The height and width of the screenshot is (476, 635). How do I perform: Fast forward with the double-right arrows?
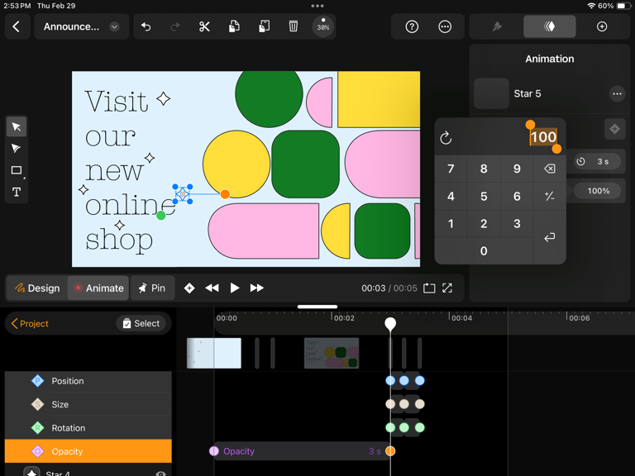pyautogui.click(x=257, y=288)
